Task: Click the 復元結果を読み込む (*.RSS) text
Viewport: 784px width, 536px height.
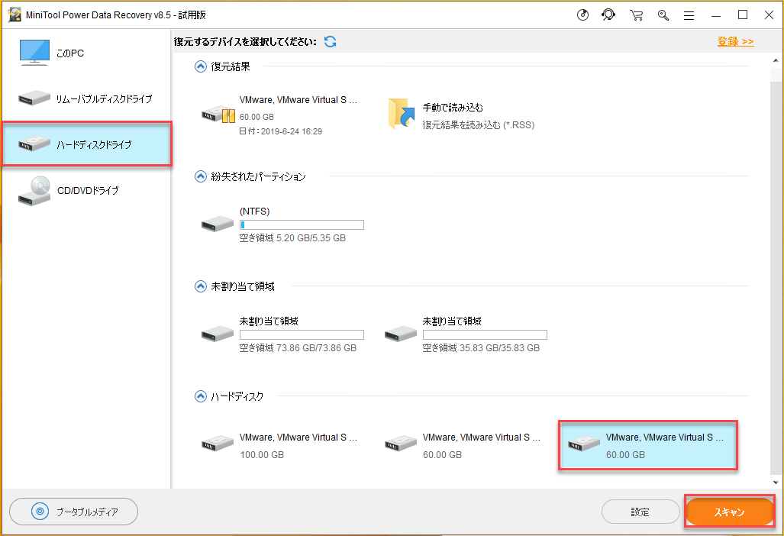Action: (479, 125)
